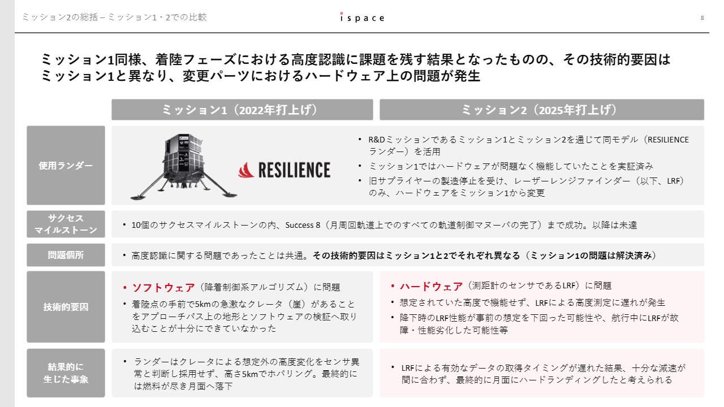724x407 pixels.
Task: Click the 問題個所 row label
Action: (66, 255)
